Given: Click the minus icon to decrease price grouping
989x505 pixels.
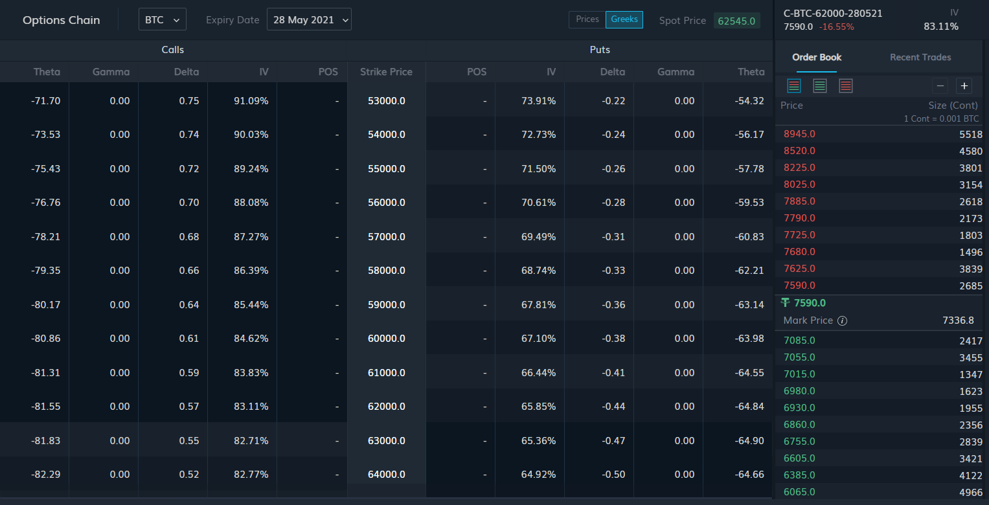Looking at the screenshot, I should click(x=940, y=85).
